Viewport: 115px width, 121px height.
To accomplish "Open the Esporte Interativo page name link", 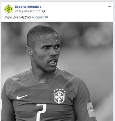I will (x=28, y=7).
